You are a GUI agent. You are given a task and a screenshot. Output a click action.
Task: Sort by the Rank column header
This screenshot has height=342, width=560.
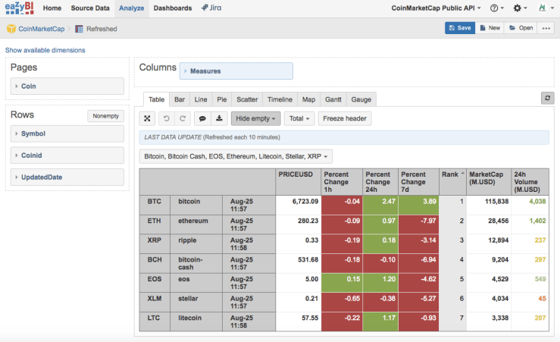pyautogui.click(x=450, y=174)
